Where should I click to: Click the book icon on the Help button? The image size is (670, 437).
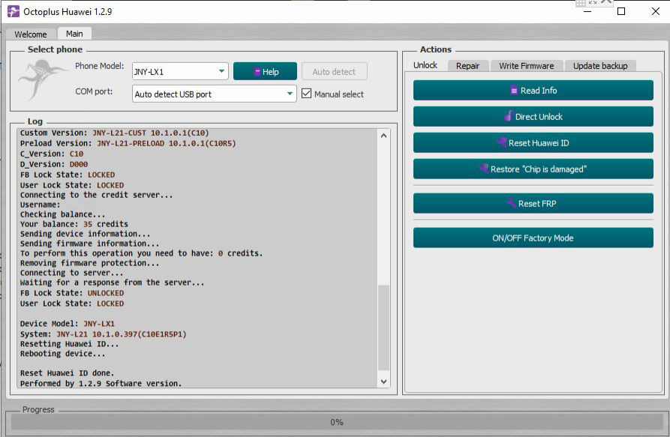[x=257, y=72]
